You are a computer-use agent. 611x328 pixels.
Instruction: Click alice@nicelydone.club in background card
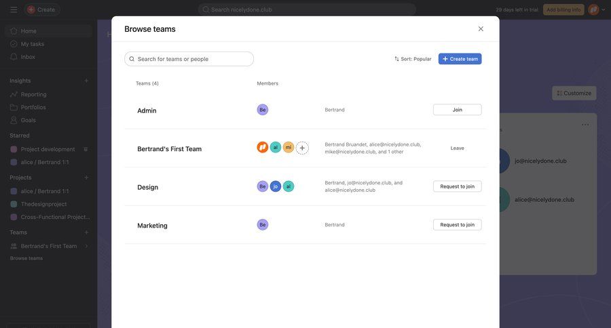[x=544, y=200]
